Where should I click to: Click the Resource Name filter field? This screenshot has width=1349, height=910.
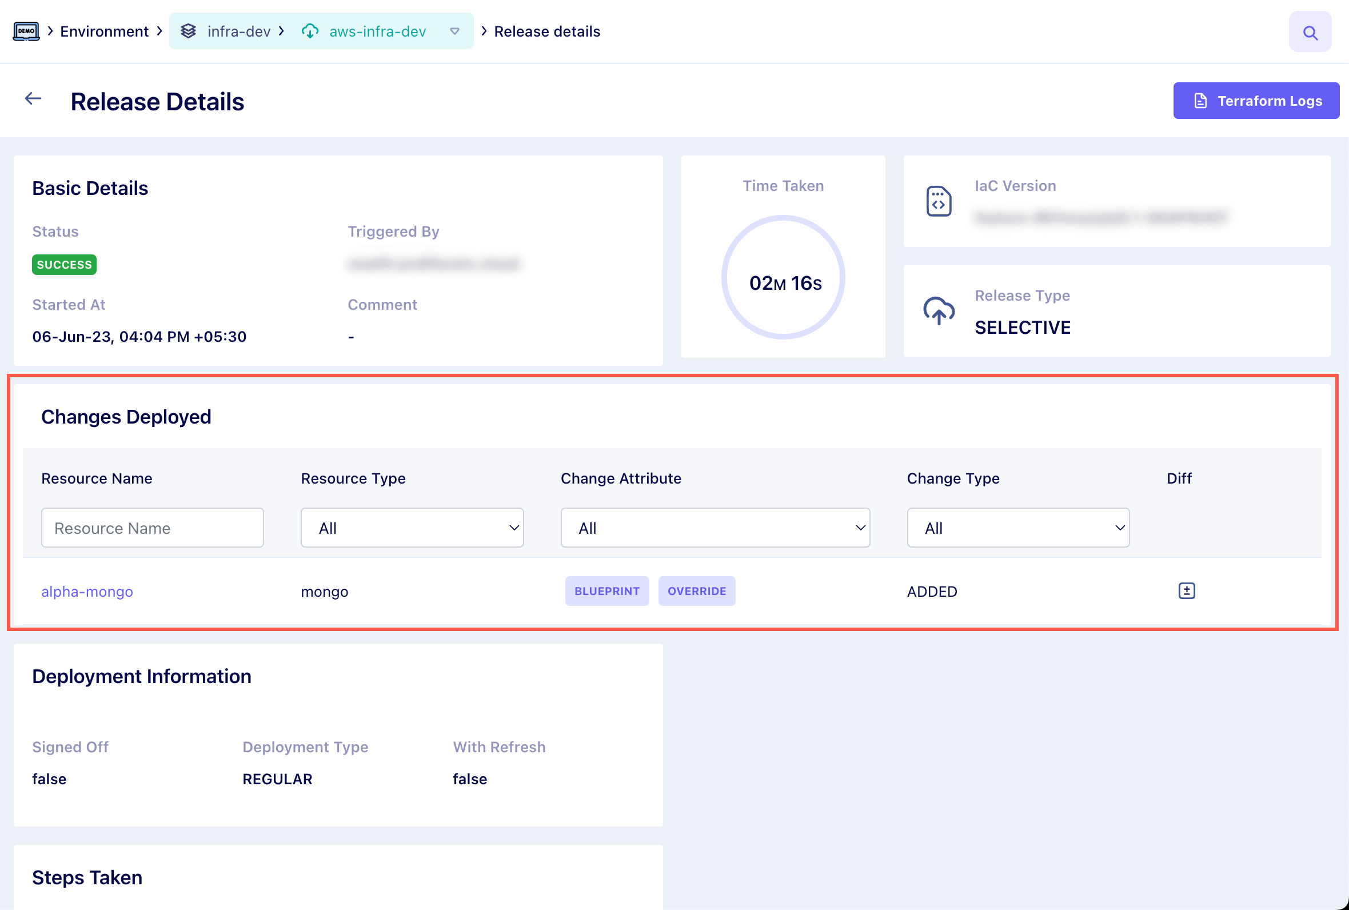[152, 528]
